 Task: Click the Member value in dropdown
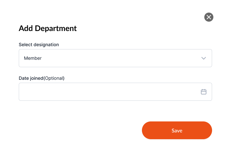click(33, 58)
